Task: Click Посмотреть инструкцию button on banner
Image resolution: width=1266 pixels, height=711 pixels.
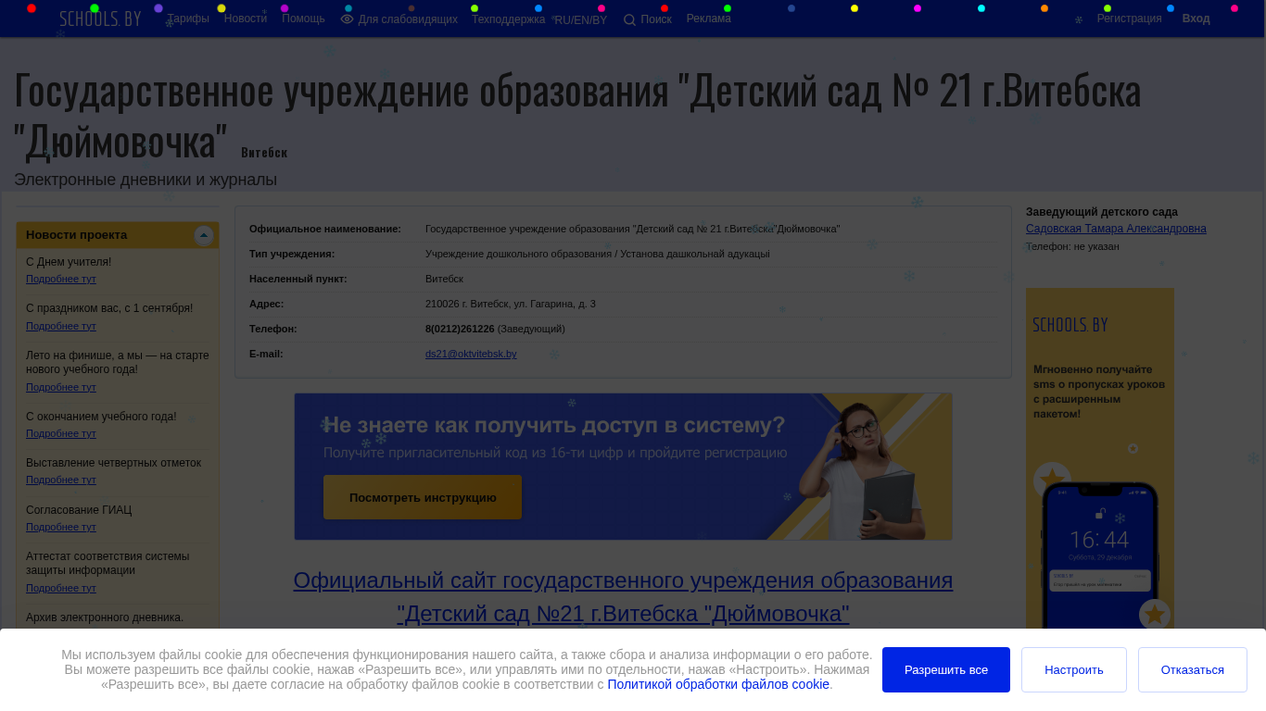Action: click(x=423, y=497)
